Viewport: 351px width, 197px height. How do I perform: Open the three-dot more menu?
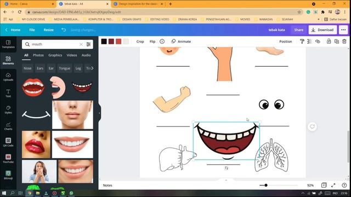click(x=343, y=30)
